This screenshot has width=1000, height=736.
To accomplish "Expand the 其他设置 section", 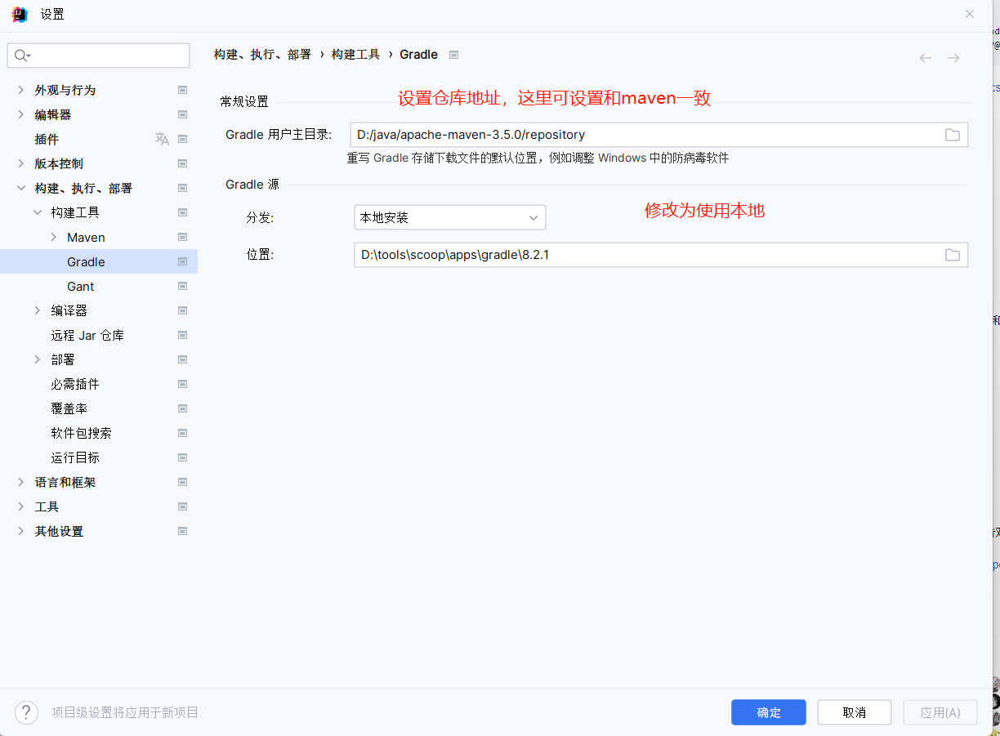I will point(21,531).
